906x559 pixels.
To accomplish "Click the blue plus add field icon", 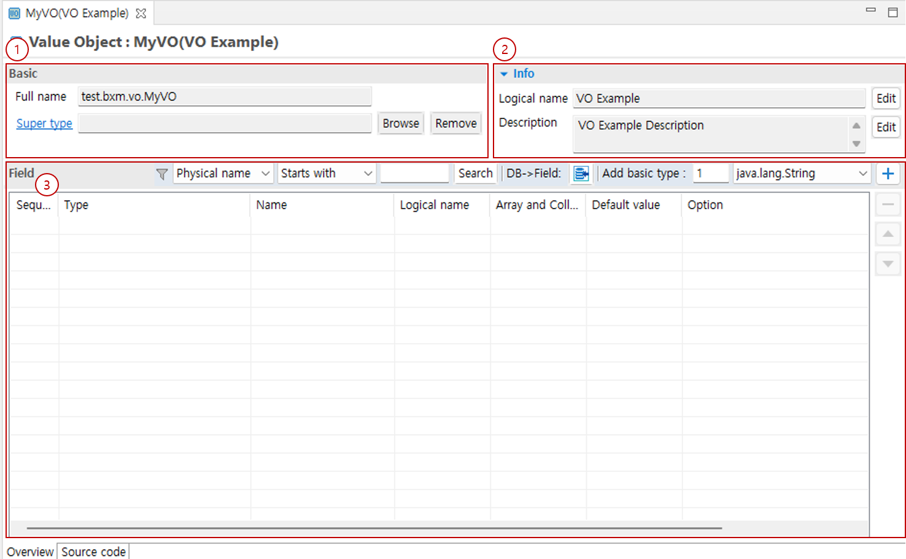I will 888,174.
